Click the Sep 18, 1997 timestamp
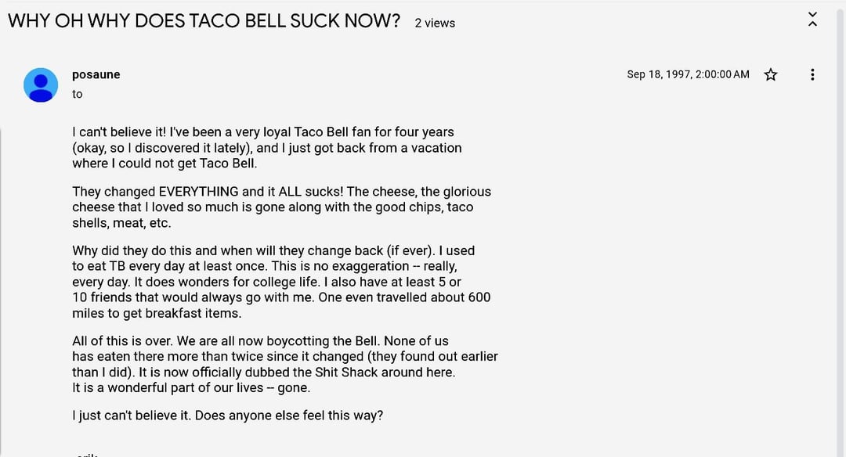Screen dimensions: 846x457 [x=687, y=74]
